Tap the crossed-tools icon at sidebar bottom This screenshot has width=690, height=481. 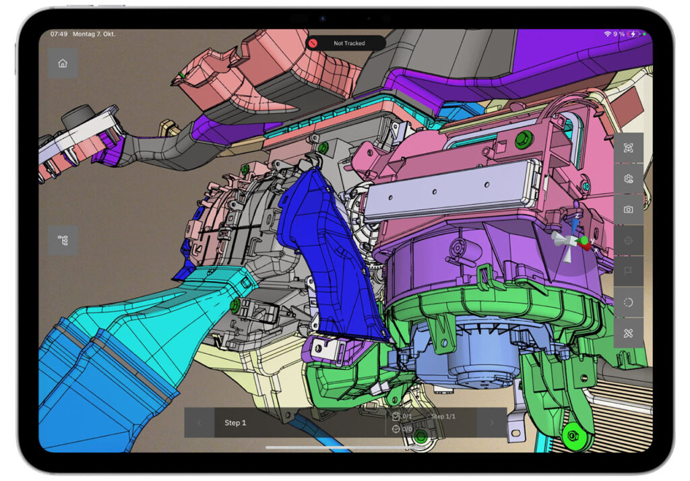(x=628, y=332)
